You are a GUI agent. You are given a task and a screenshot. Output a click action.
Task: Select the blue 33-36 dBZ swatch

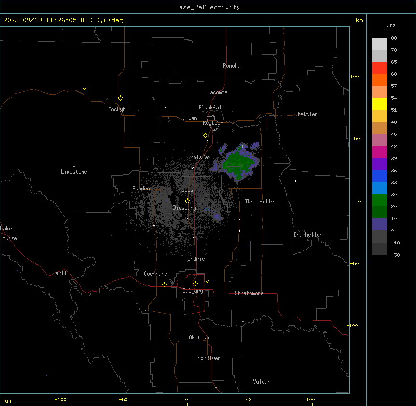click(x=379, y=176)
